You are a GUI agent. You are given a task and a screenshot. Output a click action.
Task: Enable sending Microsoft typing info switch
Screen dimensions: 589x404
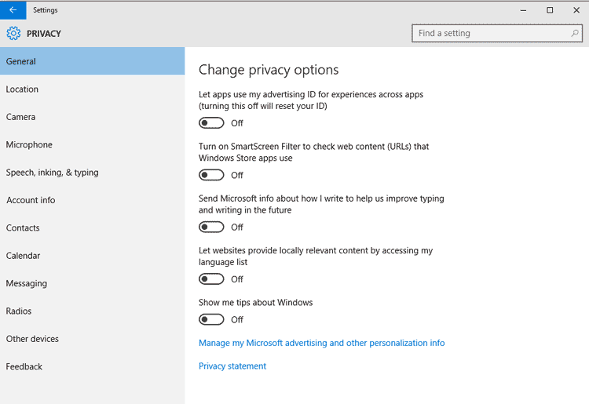coord(211,227)
